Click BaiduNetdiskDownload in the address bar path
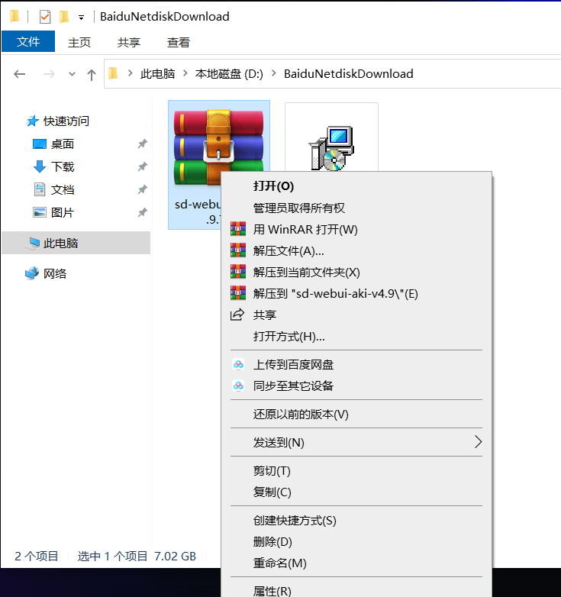 click(x=348, y=73)
